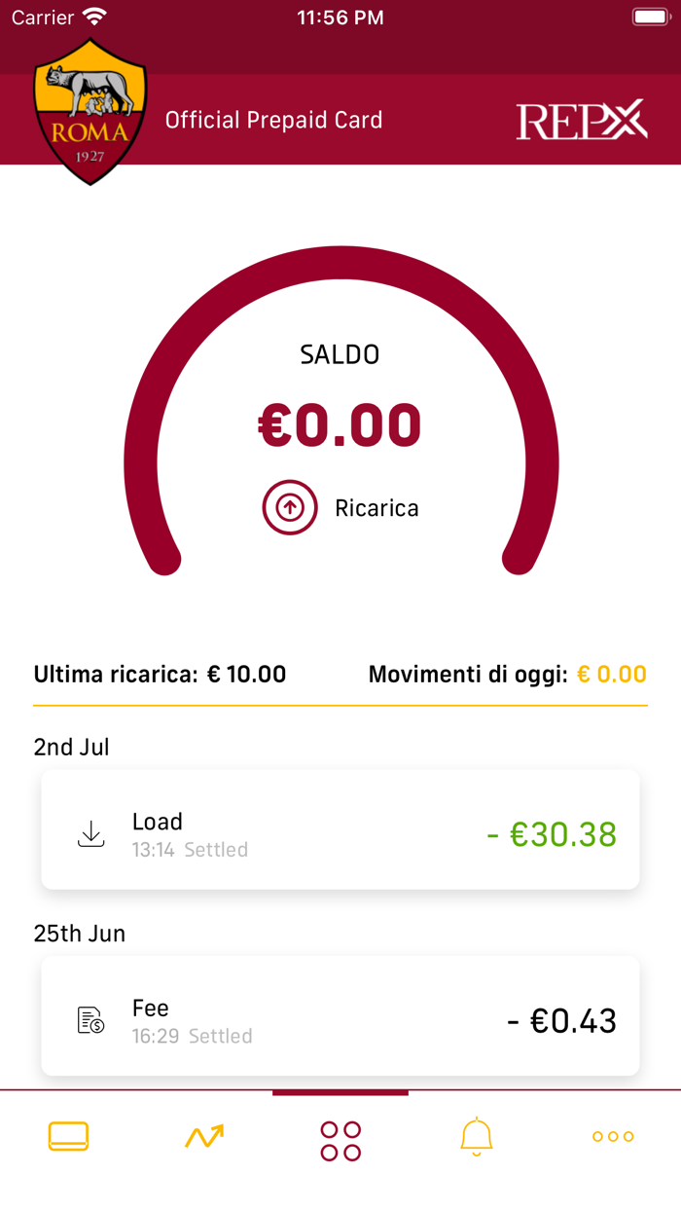
Task: Tap the Fee transaction invoice icon
Action: point(89,1018)
